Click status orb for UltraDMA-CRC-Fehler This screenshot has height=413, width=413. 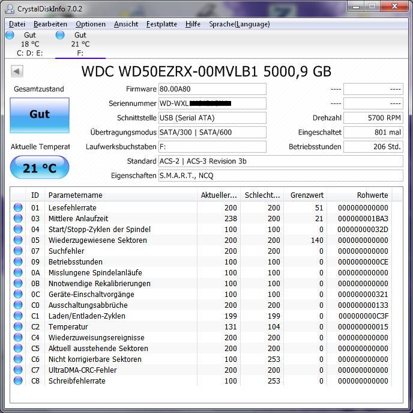(x=18, y=370)
